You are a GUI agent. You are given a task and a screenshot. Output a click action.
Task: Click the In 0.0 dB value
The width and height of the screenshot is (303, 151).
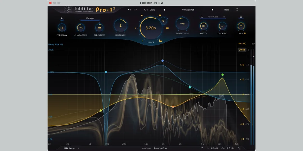point(214,148)
